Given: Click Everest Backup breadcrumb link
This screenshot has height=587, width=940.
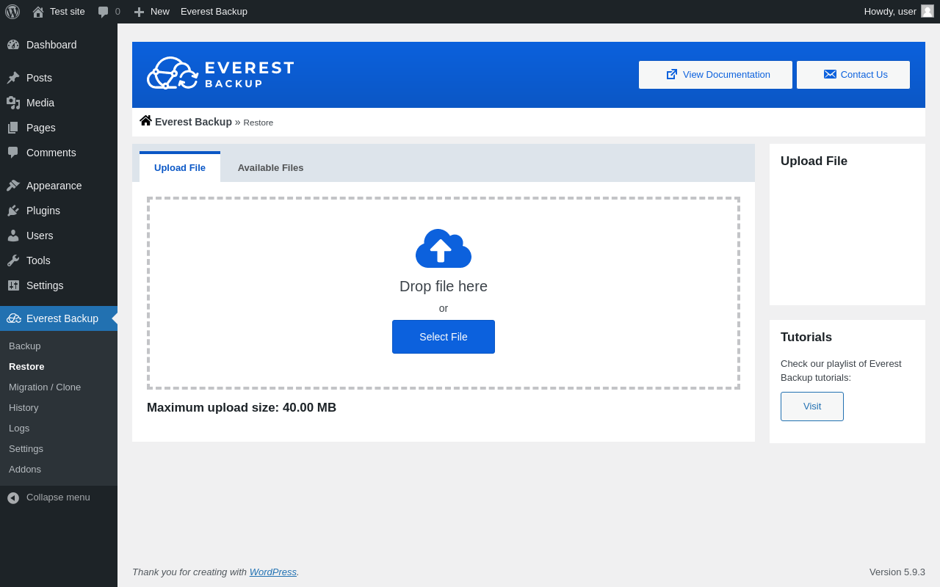Looking at the screenshot, I should click(193, 122).
